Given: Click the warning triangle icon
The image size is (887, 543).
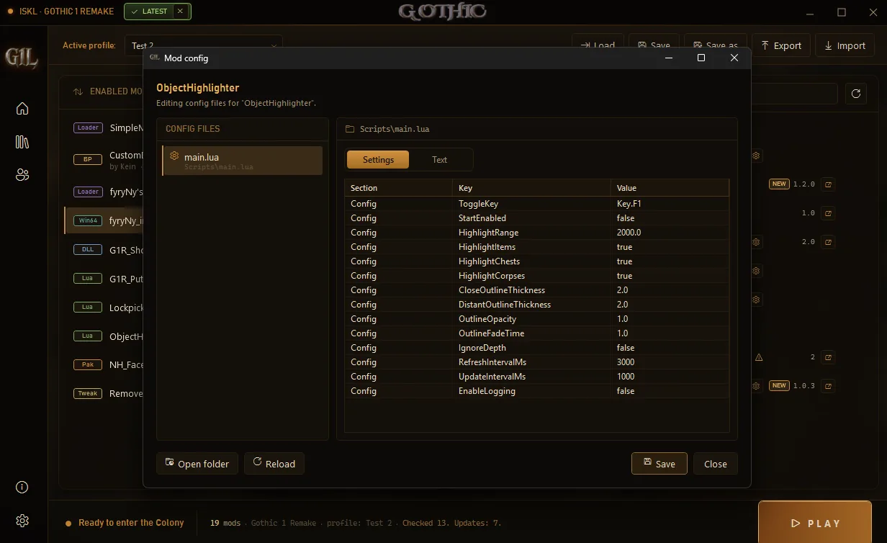Looking at the screenshot, I should [x=759, y=357].
